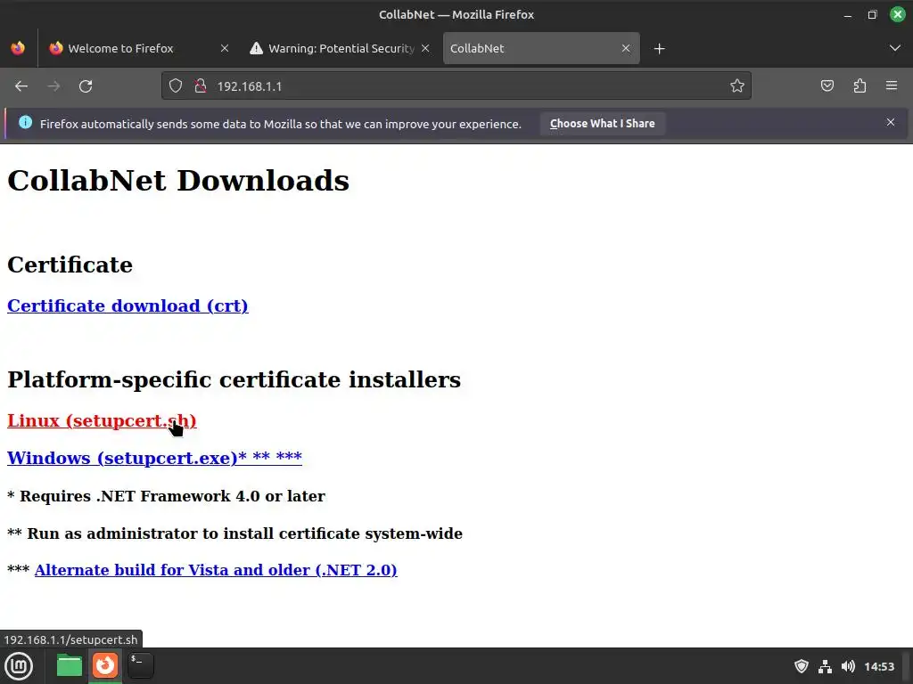Image resolution: width=913 pixels, height=684 pixels.
Task: Minimize the Firefox window
Action: 848,14
